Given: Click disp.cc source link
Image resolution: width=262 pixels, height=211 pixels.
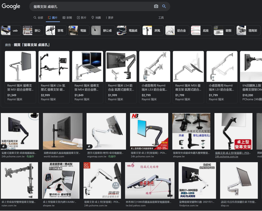Looking at the screenshot, I should (x=225, y=206).
